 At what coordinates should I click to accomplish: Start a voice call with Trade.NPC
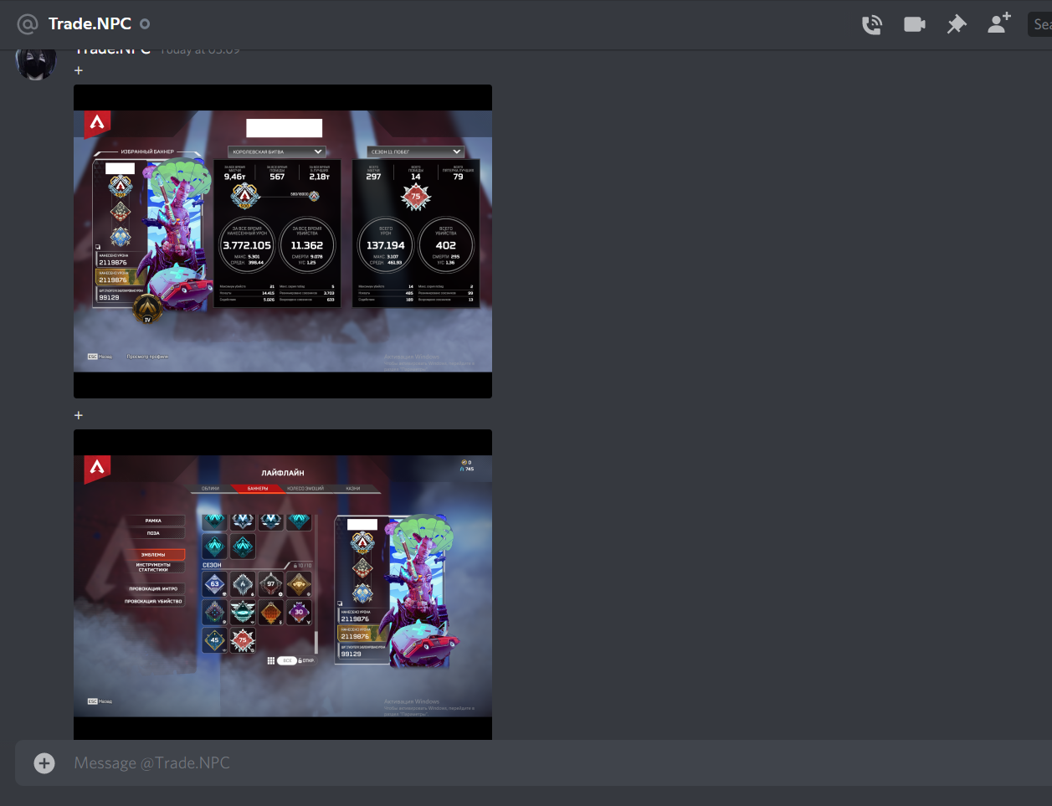click(x=872, y=24)
